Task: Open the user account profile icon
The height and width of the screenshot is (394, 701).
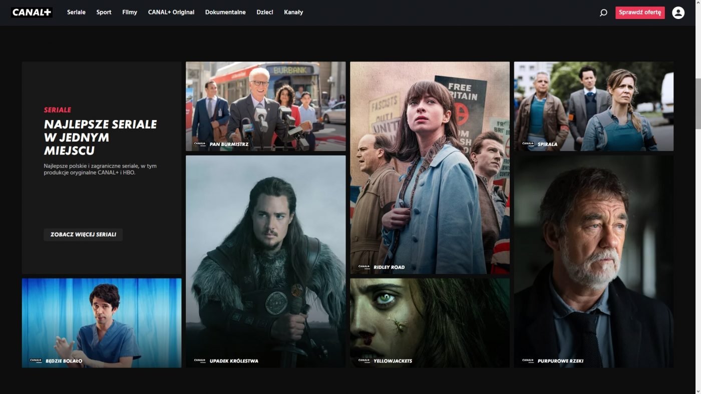Action: click(678, 12)
